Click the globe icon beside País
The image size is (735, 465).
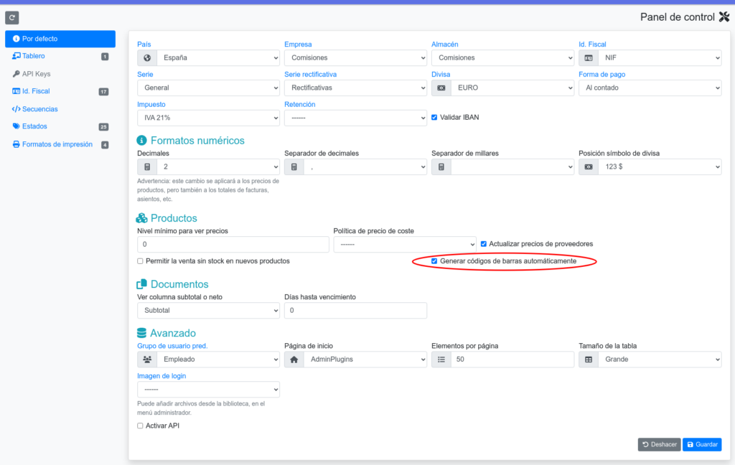(147, 57)
